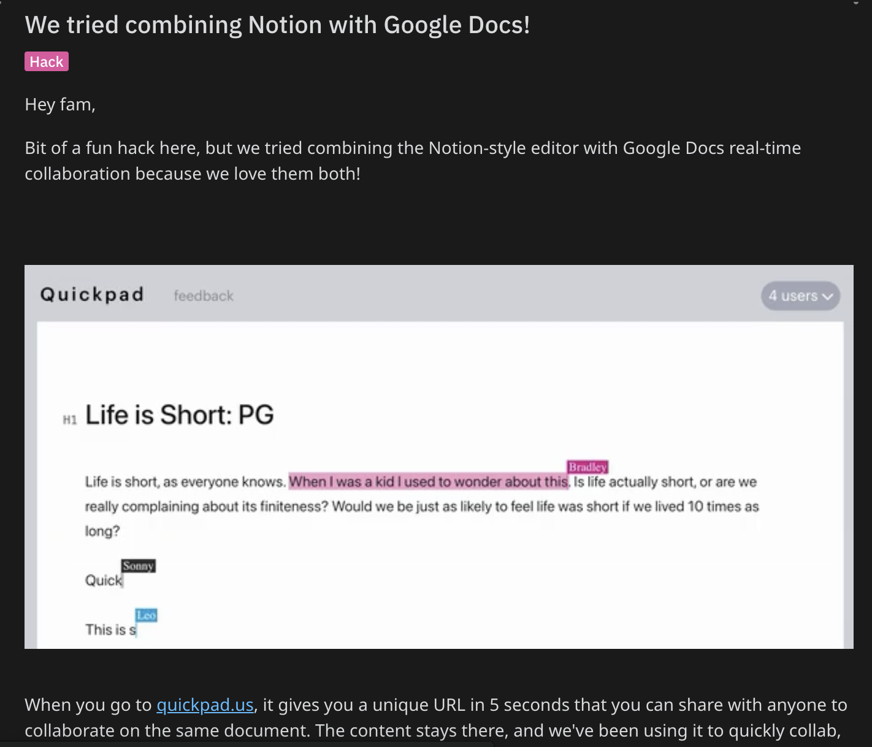Click the 'Hey fam,' greeting text
Image resolution: width=872 pixels, height=747 pixels.
point(60,105)
